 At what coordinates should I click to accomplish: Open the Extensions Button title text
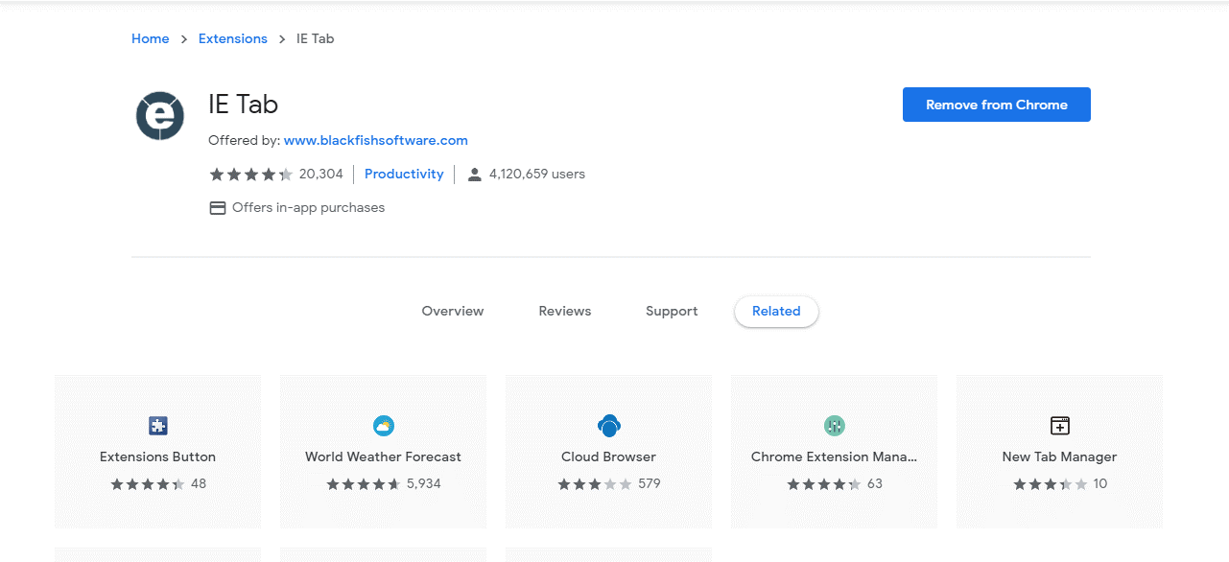pyautogui.click(x=158, y=457)
